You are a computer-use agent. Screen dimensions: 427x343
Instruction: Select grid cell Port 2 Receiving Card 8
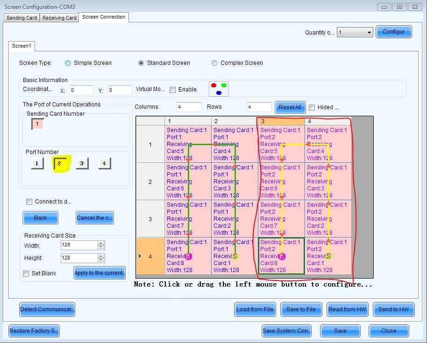click(281, 256)
